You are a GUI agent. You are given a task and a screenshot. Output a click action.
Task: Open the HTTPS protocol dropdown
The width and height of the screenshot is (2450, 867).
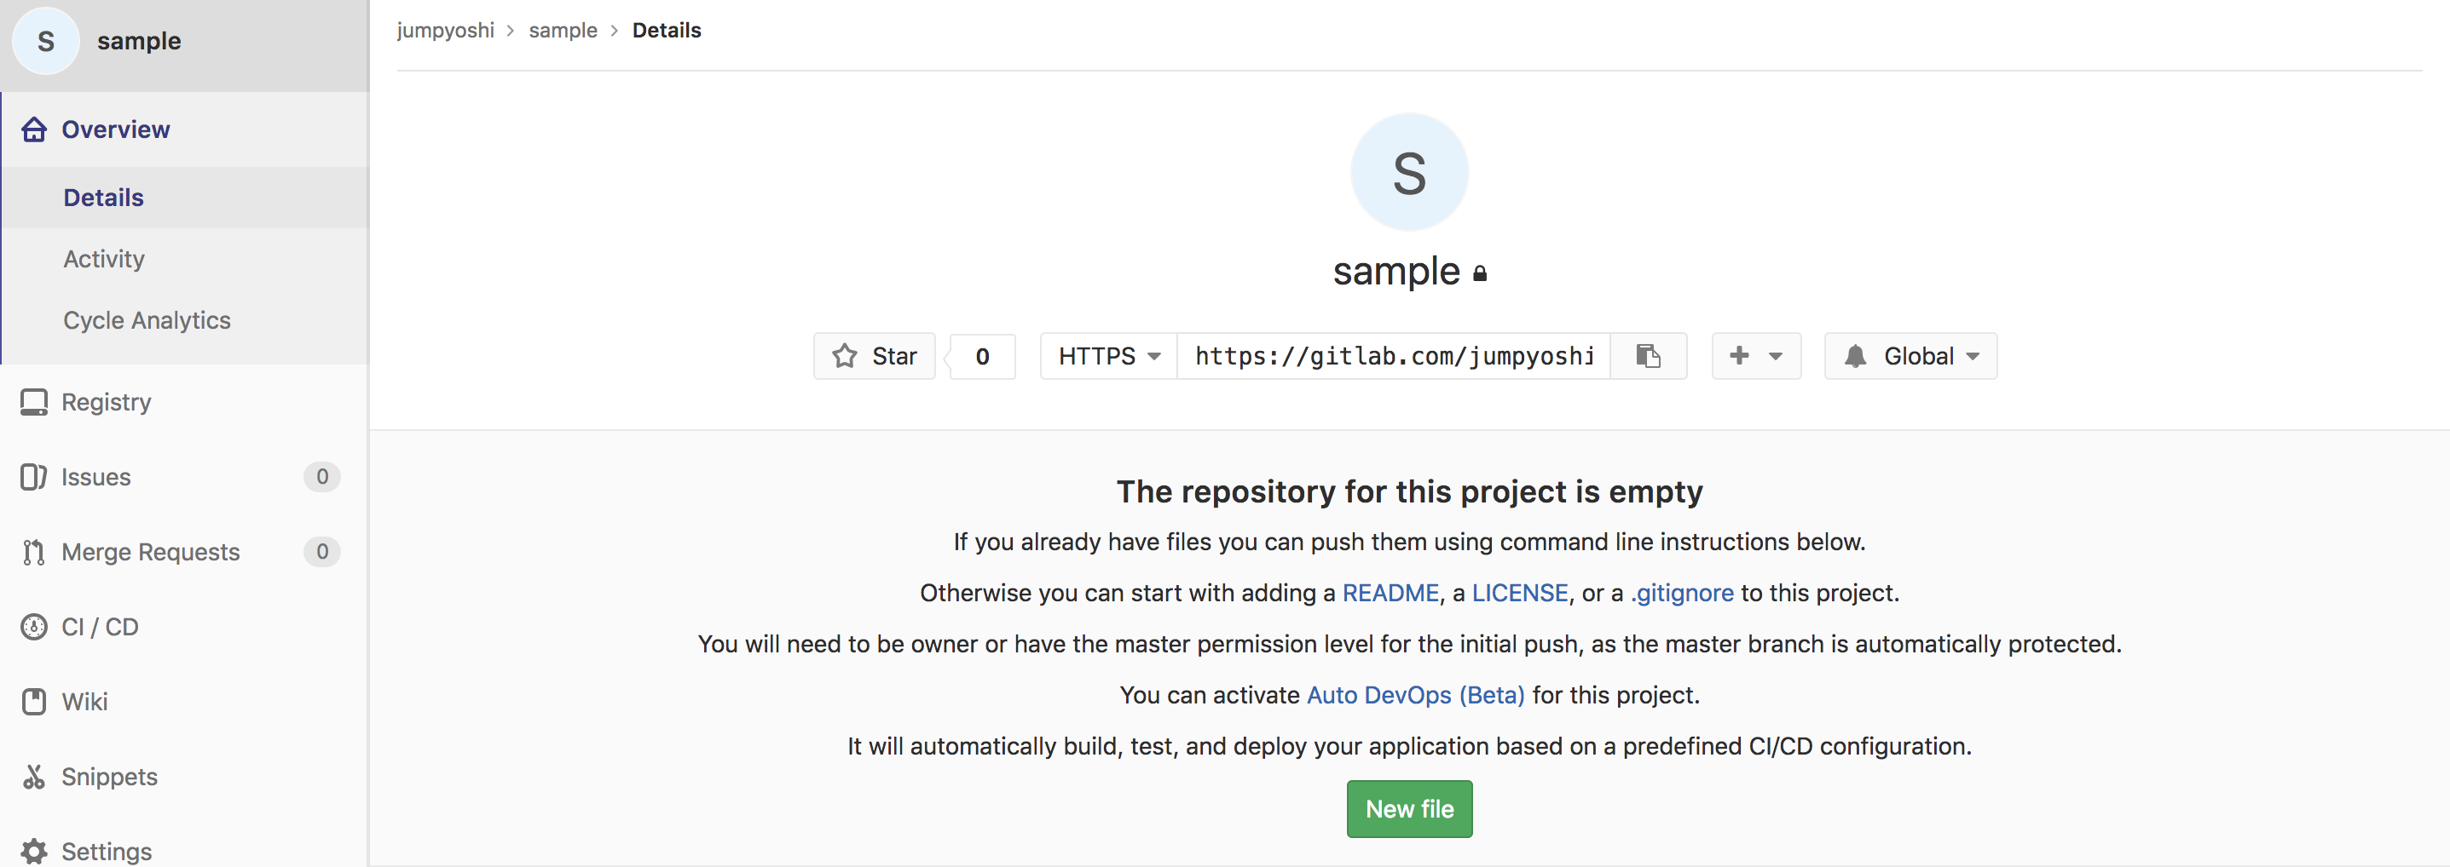tap(1109, 355)
